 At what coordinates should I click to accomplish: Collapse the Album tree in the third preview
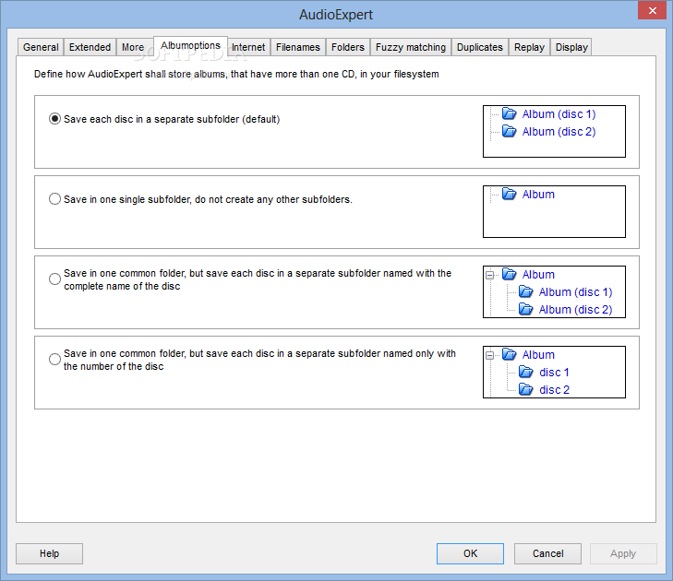pyautogui.click(x=489, y=275)
